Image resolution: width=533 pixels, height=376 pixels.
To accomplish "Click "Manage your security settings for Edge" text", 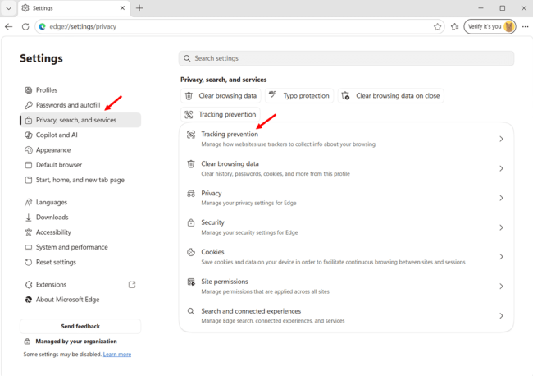I will [x=249, y=233].
